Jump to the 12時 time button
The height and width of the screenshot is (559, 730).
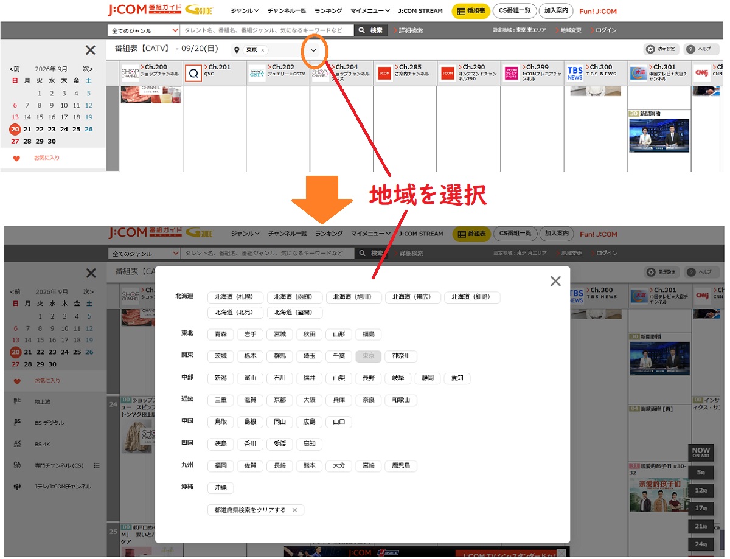701,490
